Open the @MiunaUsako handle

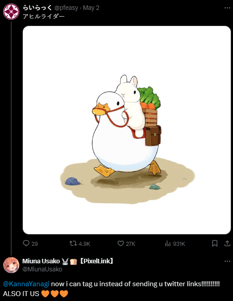tap(42, 269)
